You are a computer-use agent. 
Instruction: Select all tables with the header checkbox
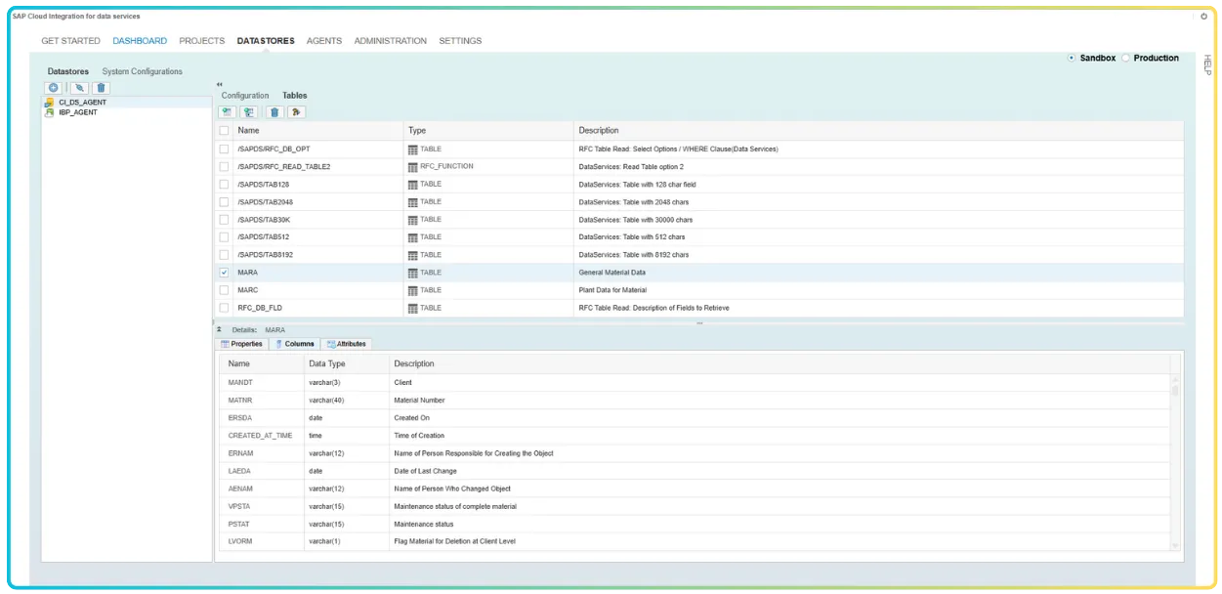click(x=226, y=129)
